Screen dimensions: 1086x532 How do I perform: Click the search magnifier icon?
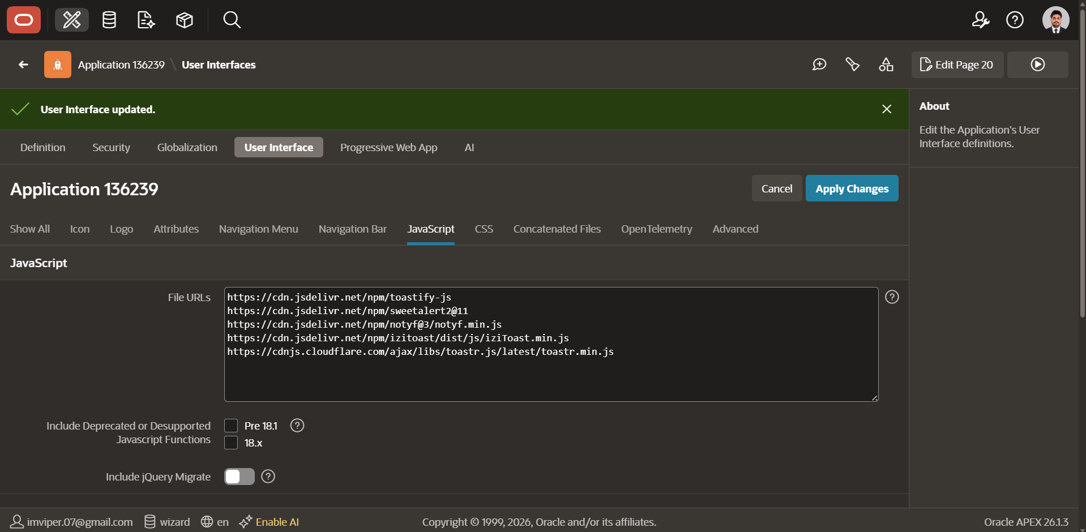(x=232, y=20)
